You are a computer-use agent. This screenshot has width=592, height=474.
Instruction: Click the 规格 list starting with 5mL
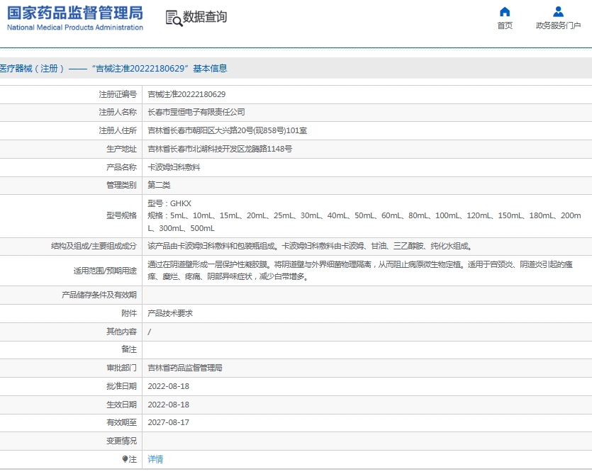coord(364,222)
